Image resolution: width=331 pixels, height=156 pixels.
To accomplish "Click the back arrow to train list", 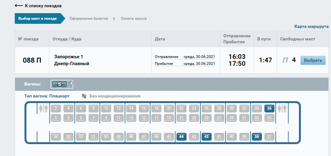I will click(x=19, y=6).
